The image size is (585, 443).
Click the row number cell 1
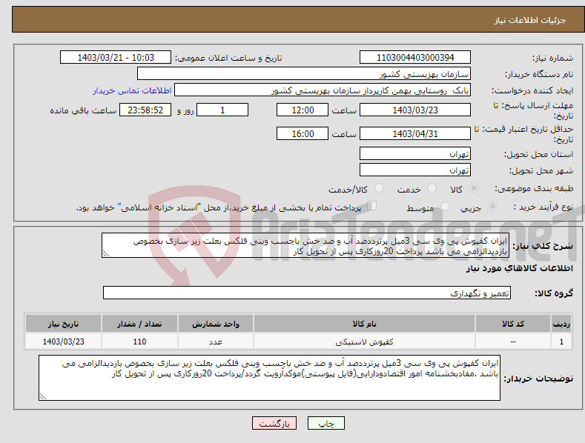(x=561, y=342)
